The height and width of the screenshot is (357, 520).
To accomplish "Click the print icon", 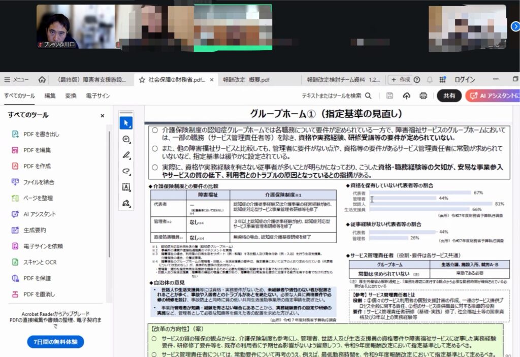I will 423,95.
